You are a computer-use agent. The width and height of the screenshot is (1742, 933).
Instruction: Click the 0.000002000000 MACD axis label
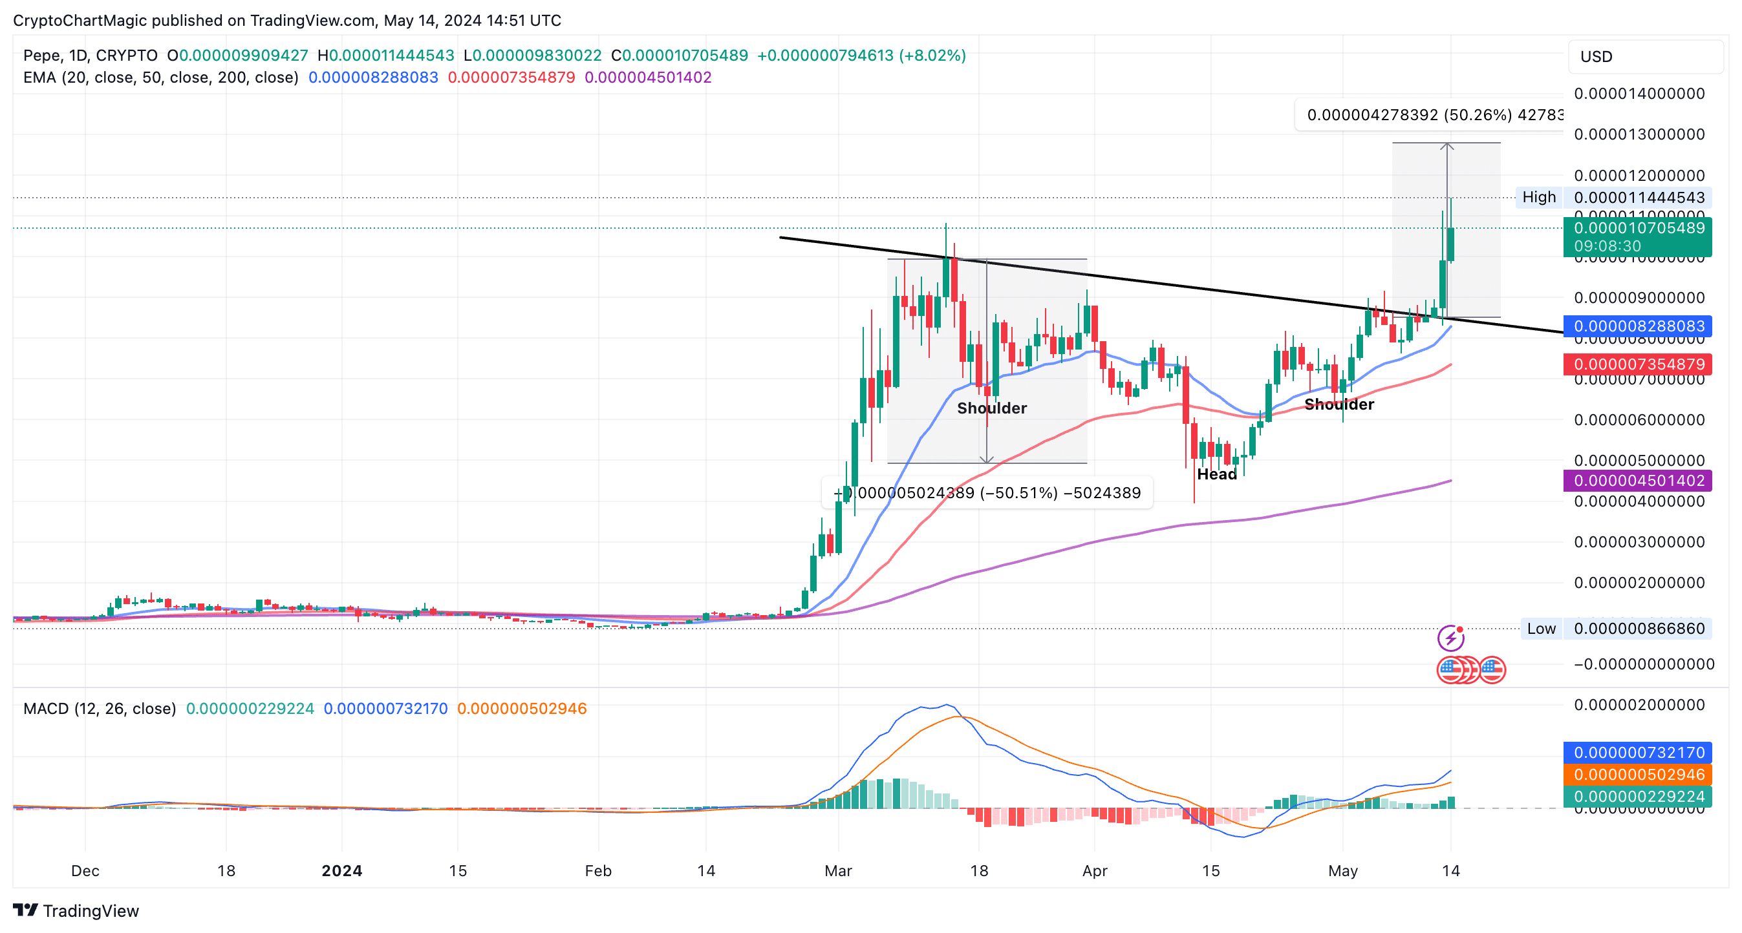1639,705
